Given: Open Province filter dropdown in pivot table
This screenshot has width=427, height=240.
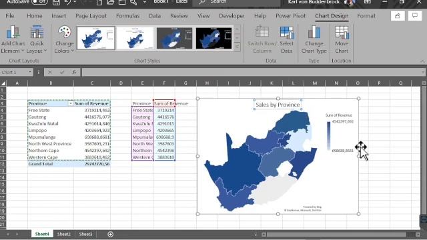Looking at the screenshot, I should click(x=70, y=103).
